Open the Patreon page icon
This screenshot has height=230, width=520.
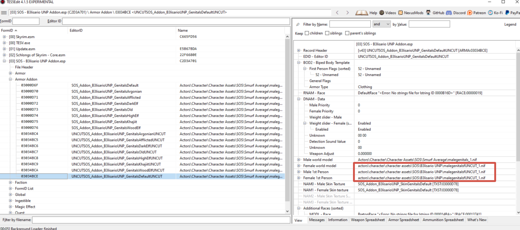click(x=470, y=13)
